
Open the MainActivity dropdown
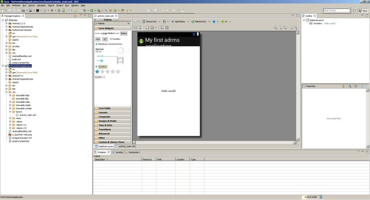click(200, 21)
